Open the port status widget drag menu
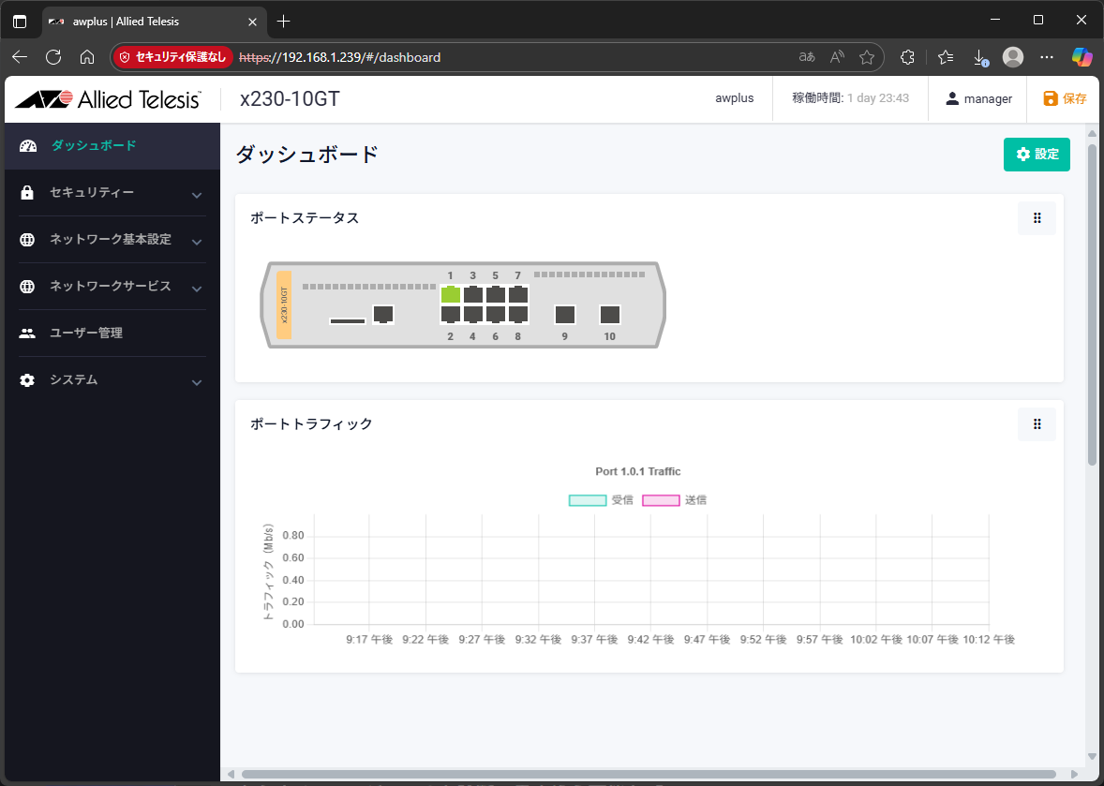1104x786 pixels. (1037, 218)
